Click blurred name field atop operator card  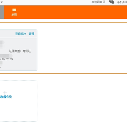(2, 42)
